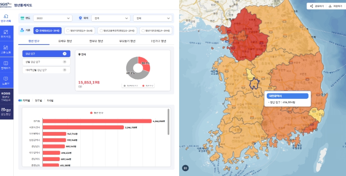Open the 인구·가족 sidebar house icon
Screen dimensions: 346x176
coord(6,16)
